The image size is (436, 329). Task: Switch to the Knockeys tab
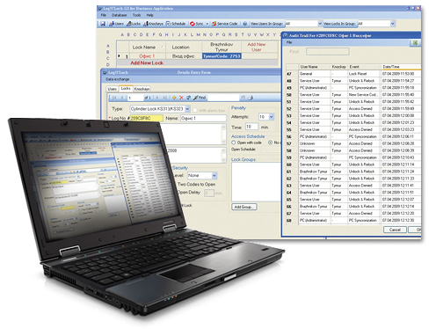[142, 89]
